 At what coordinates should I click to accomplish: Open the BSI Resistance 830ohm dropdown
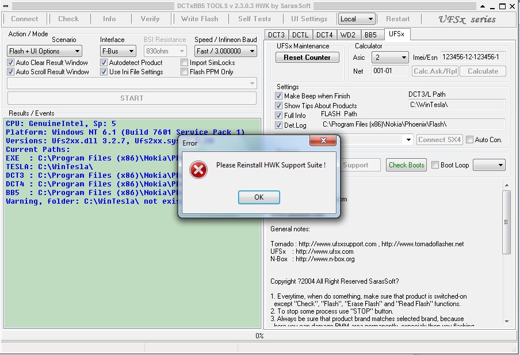pyautogui.click(x=165, y=51)
